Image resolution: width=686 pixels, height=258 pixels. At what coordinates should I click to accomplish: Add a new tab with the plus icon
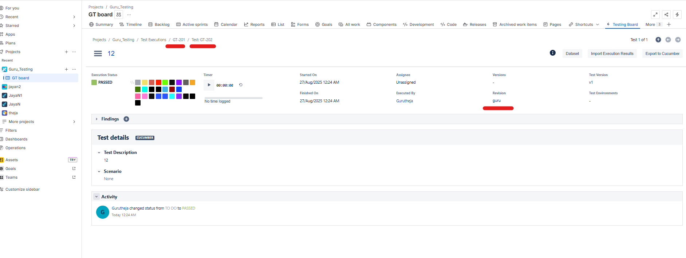coord(669,24)
